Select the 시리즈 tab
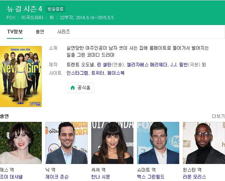This screenshot has height=181, width=225. 63,32
